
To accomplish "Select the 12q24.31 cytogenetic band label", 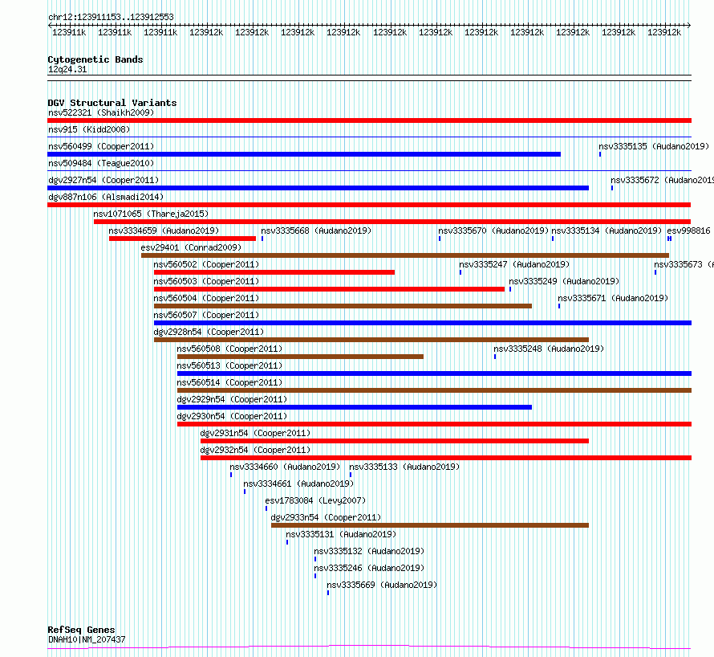I will (67, 69).
